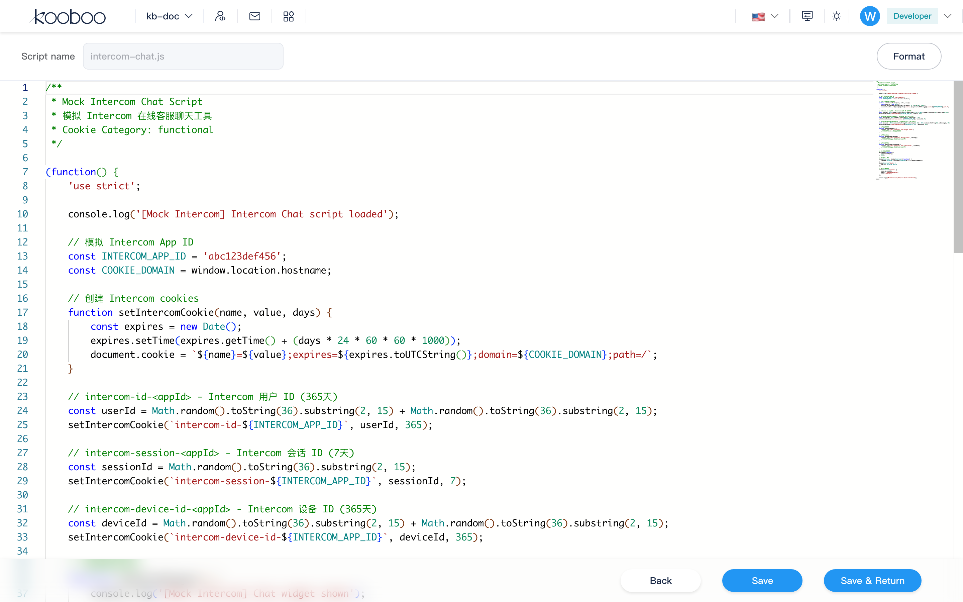Click the expires.setTime line 19

276,341
